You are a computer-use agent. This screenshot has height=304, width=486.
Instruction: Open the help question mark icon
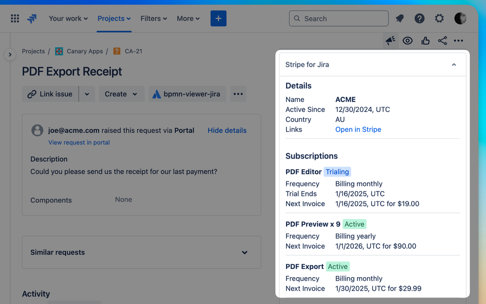(419, 19)
